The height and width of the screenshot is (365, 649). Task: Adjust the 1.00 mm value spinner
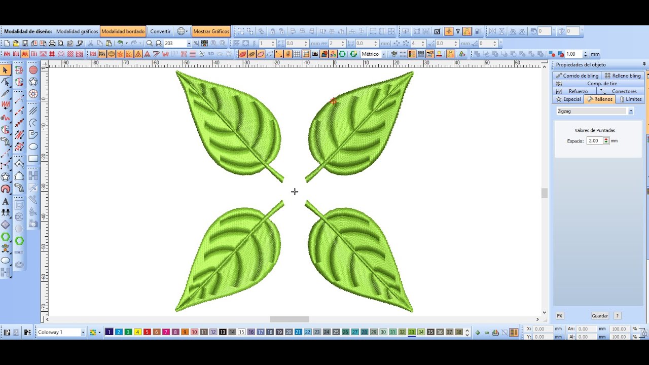pyautogui.click(x=585, y=54)
